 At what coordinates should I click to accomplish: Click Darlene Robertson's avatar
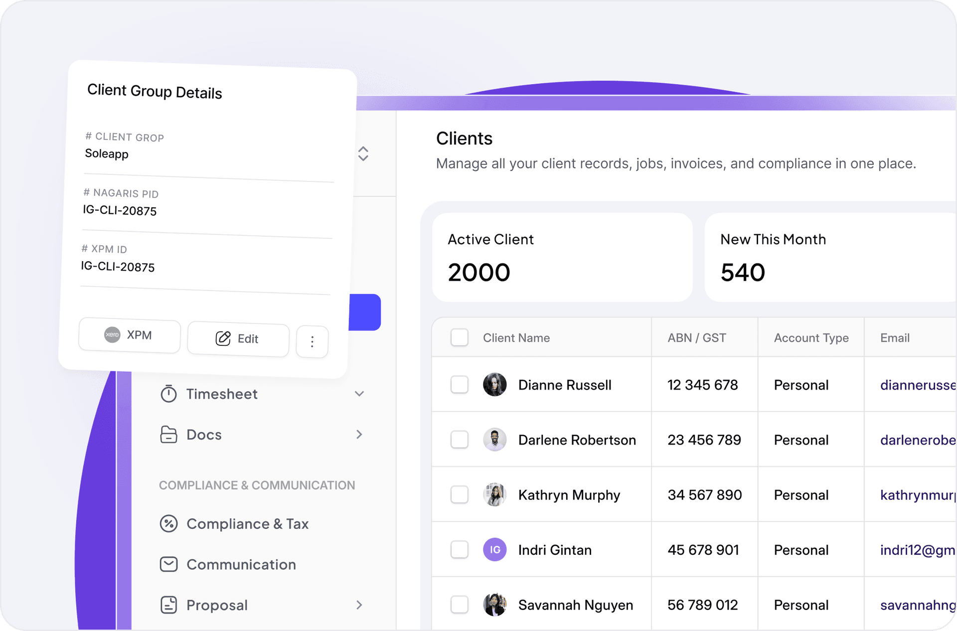tap(495, 440)
